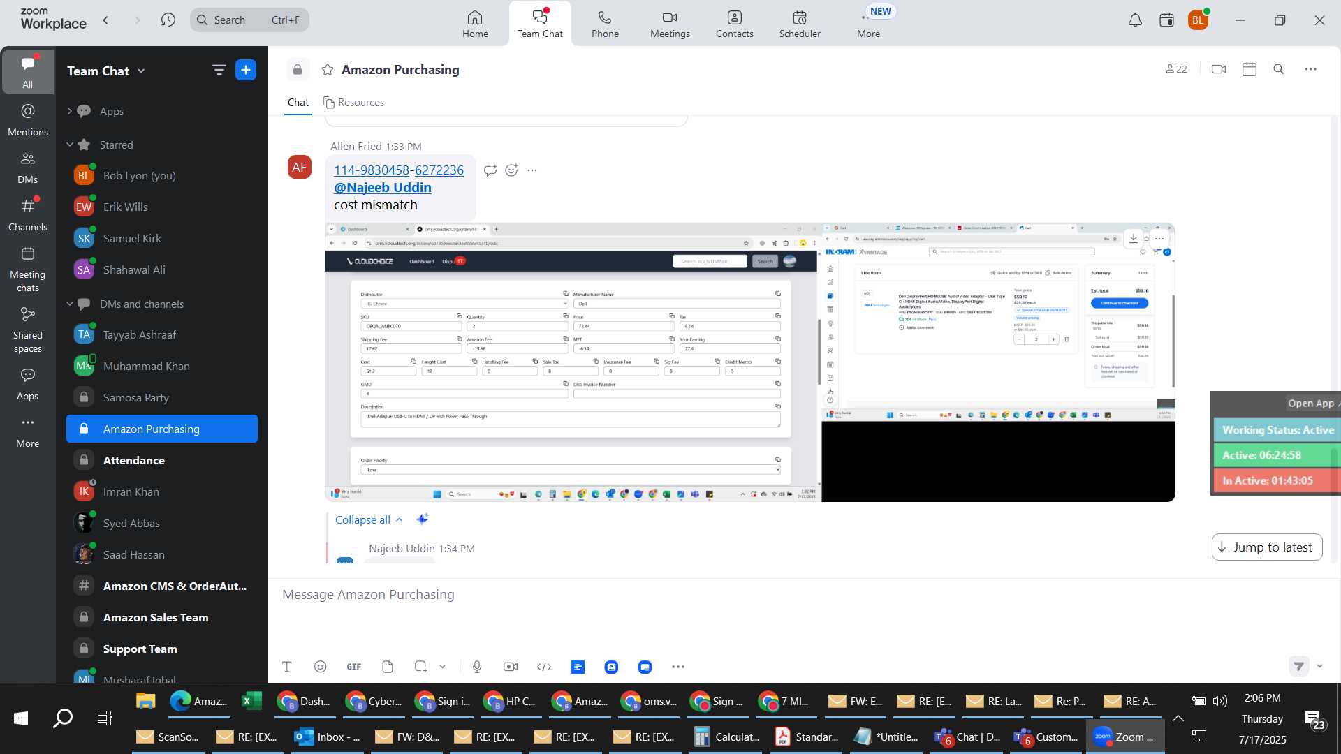Screen dimensions: 1341x754
Task: Click the AI sparkle icon by Collapse all
Action: click(422, 519)
